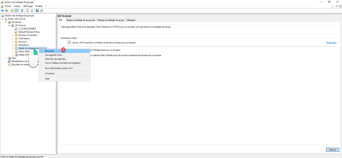Image resolution: width=342 pixels, height=158 pixels.
Task: Expand the Ordinateurs node
Action: click(x=13, y=38)
